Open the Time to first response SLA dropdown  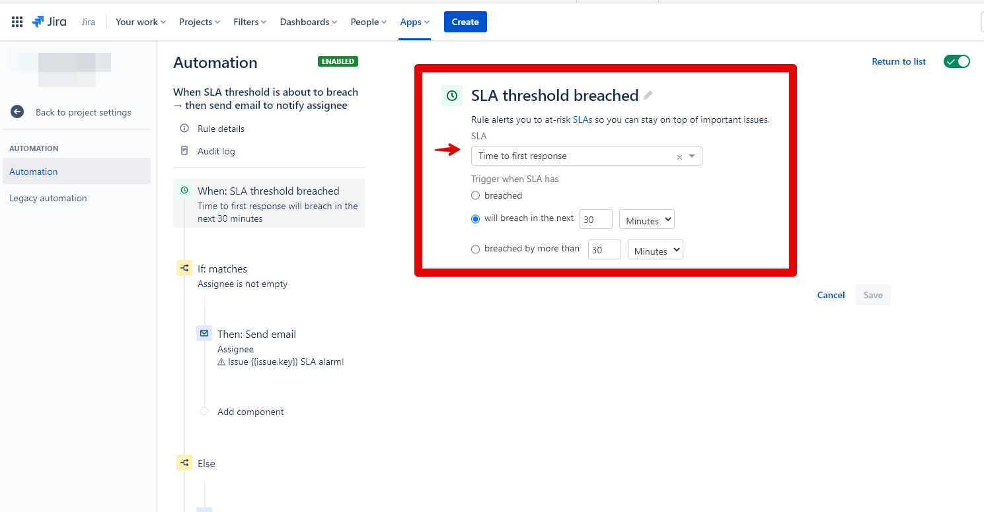586,156
